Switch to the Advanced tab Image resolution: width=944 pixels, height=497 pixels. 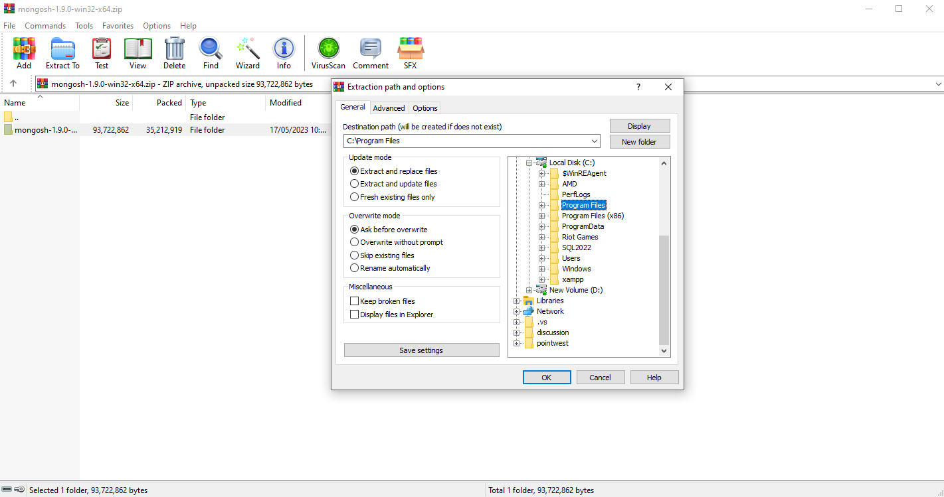tap(389, 108)
